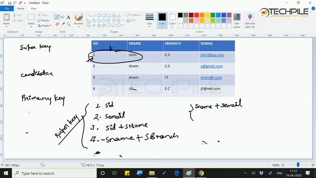Choose the Curve shape
316x178 pixels.
[94, 15]
